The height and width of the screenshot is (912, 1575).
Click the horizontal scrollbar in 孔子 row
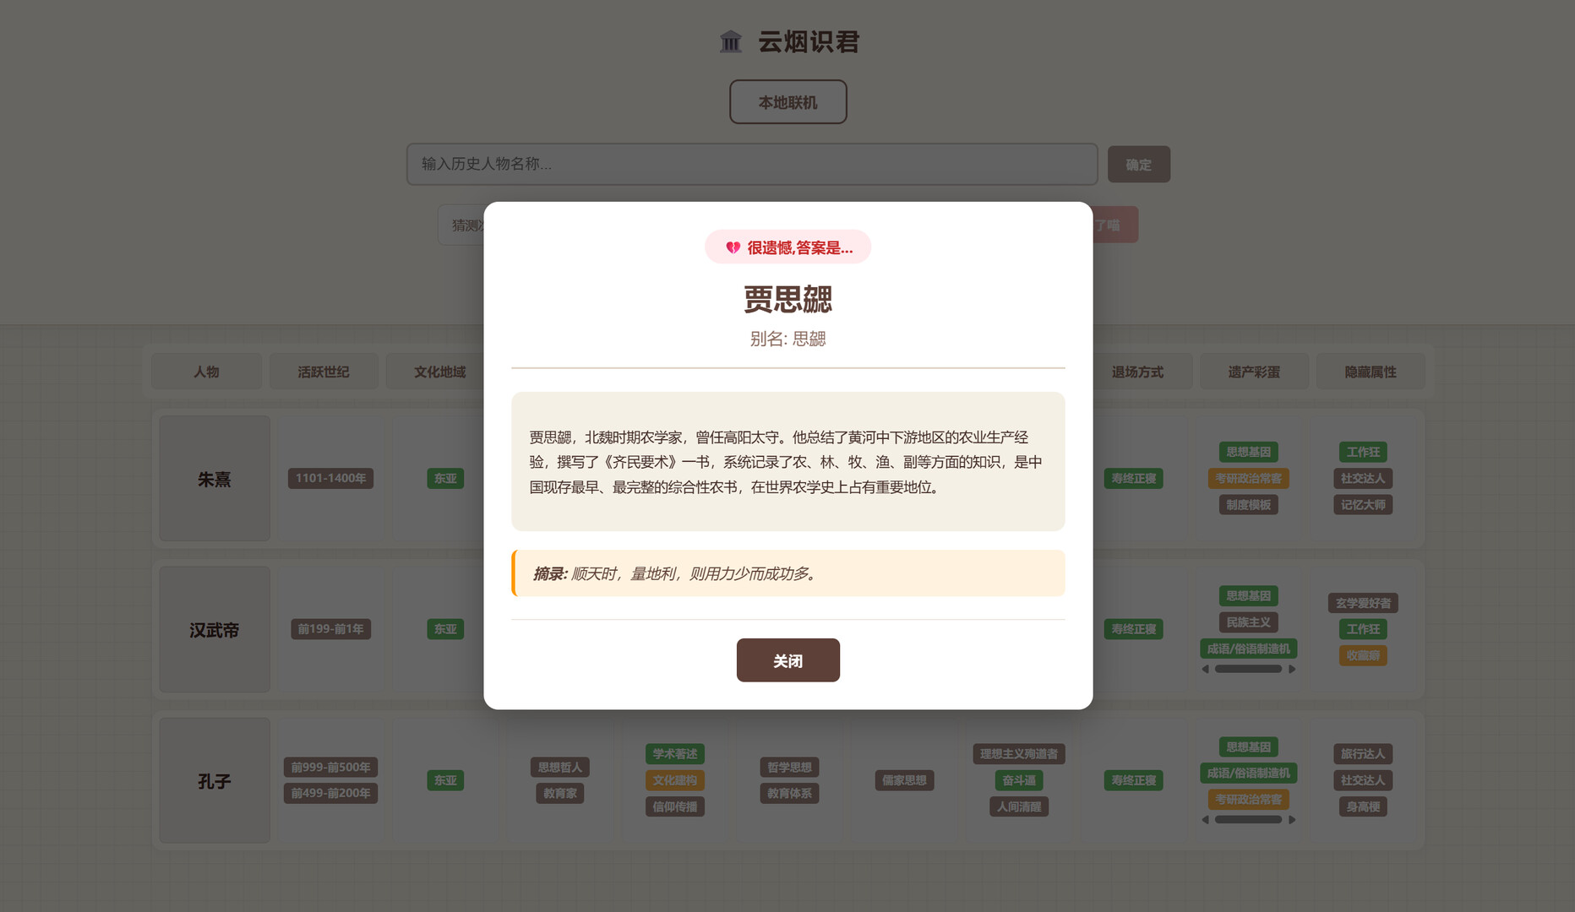coord(1248,820)
